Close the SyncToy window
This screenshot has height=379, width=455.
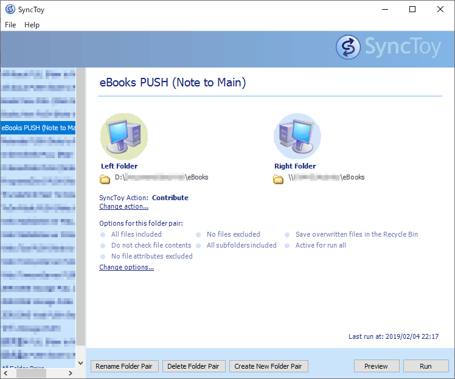(x=440, y=10)
